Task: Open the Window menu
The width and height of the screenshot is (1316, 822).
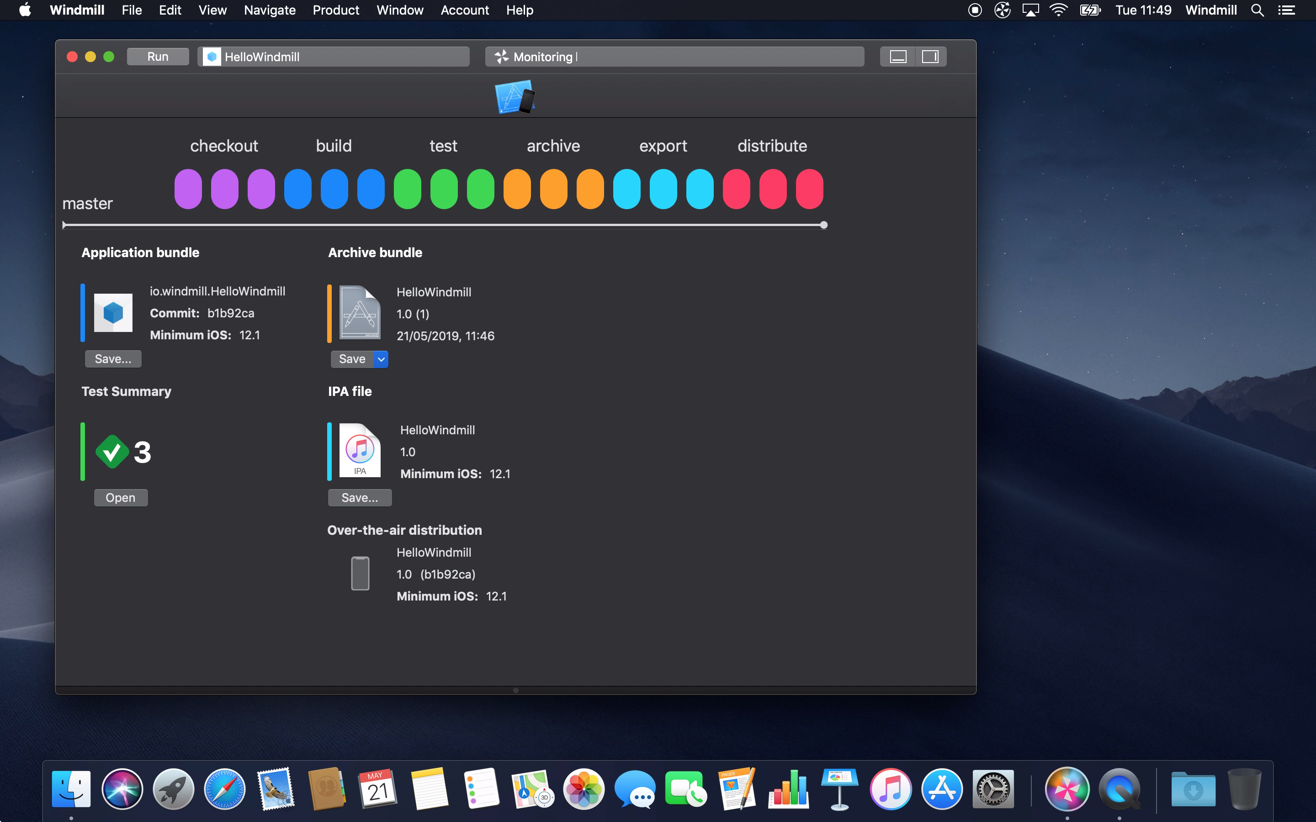Action: [400, 10]
